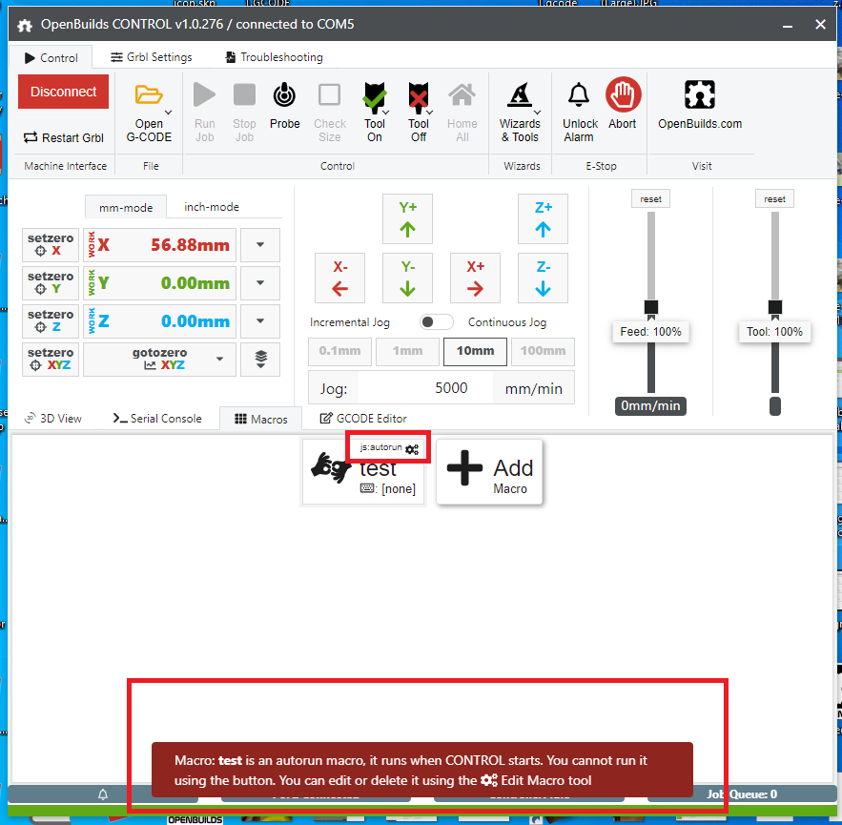Select the Probe tool icon
This screenshot has height=825, width=842.
tap(284, 95)
